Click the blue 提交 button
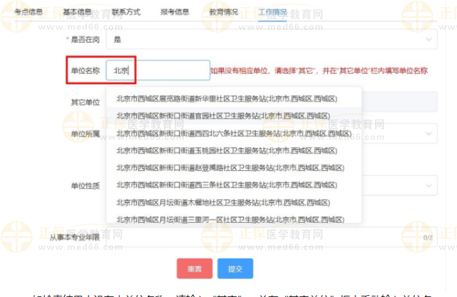The image size is (457, 297). point(235,269)
